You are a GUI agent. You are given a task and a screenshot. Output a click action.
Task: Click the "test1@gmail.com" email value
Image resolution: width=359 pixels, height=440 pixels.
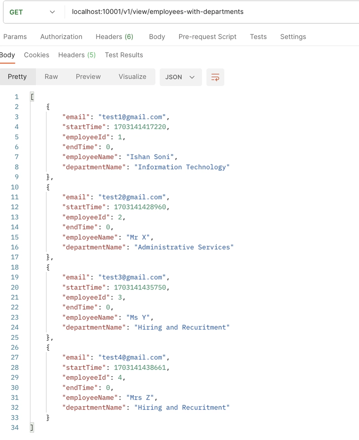[x=132, y=117]
